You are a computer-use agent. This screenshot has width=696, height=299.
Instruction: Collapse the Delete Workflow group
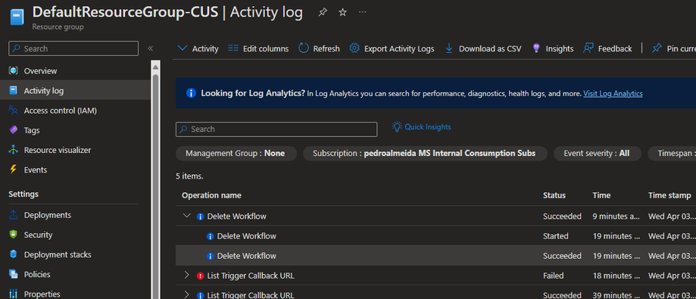(187, 216)
